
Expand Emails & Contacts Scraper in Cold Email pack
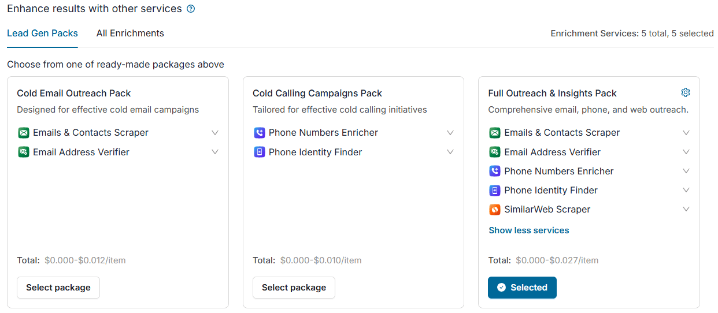215,133
